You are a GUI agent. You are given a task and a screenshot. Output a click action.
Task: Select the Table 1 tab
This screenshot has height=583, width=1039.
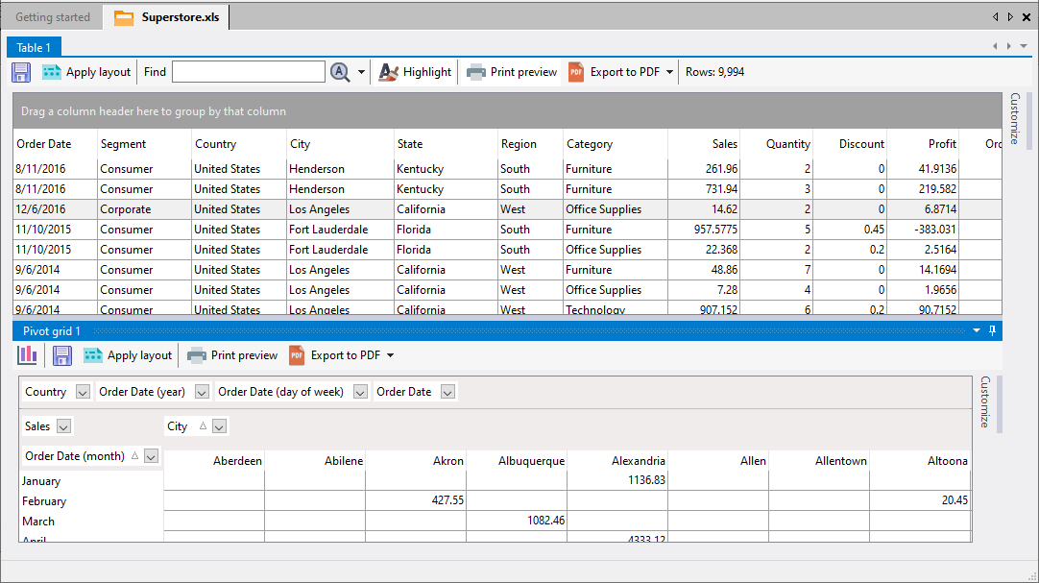(35, 47)
